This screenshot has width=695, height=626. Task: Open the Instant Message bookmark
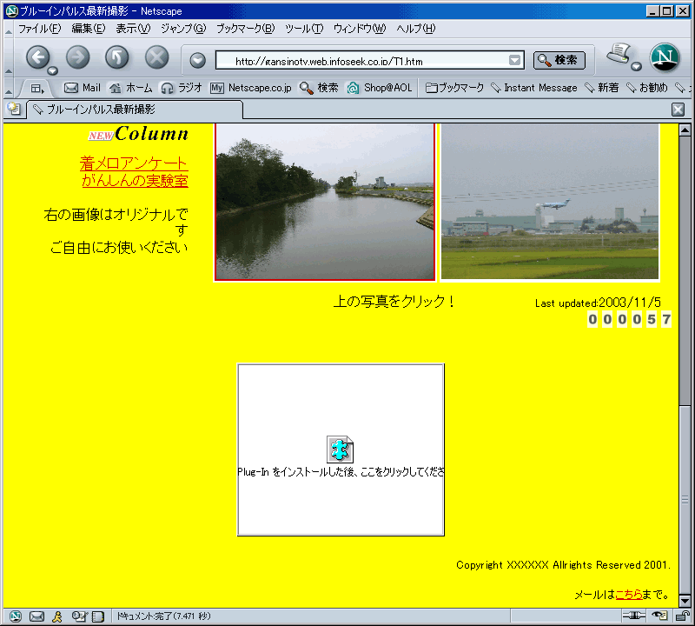(534, 88)
